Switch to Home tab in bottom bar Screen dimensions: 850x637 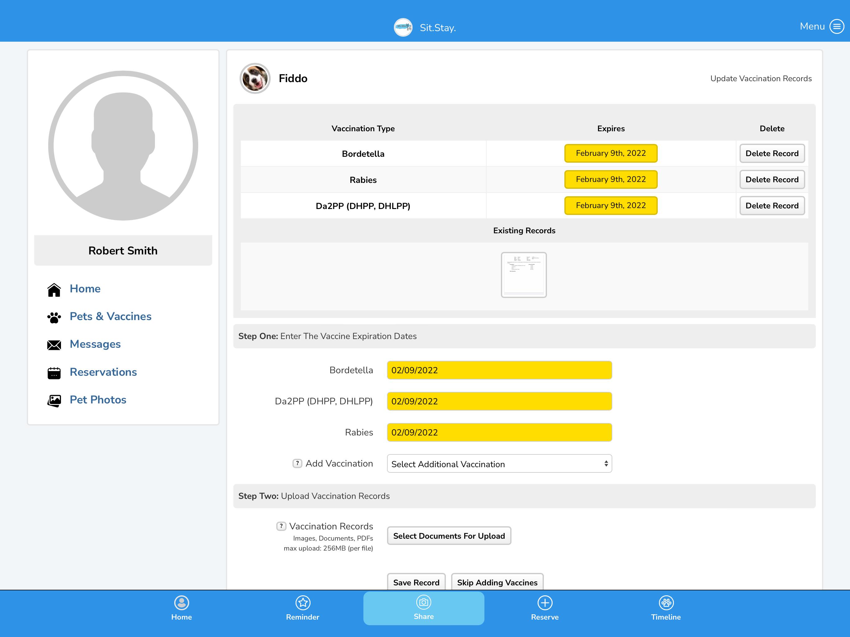pyautogui.click(x=181, y=608)
